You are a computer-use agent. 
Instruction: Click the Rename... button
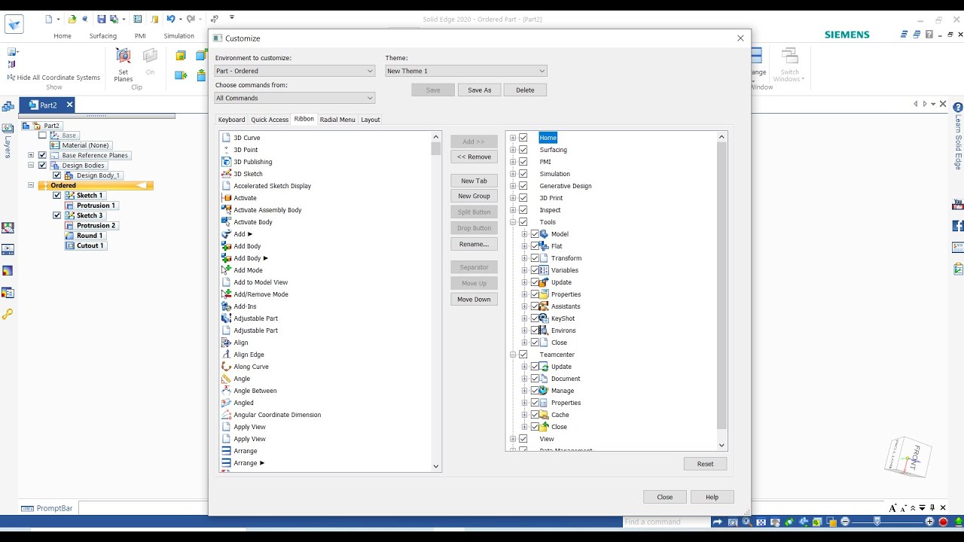click(474, 245)
